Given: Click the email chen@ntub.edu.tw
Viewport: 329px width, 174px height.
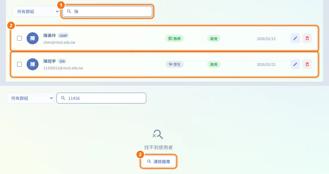Looking at the screenshot, I should pos(59,42).
